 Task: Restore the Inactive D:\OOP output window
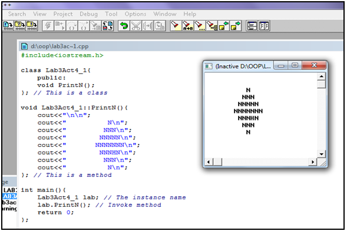(295, 66)
